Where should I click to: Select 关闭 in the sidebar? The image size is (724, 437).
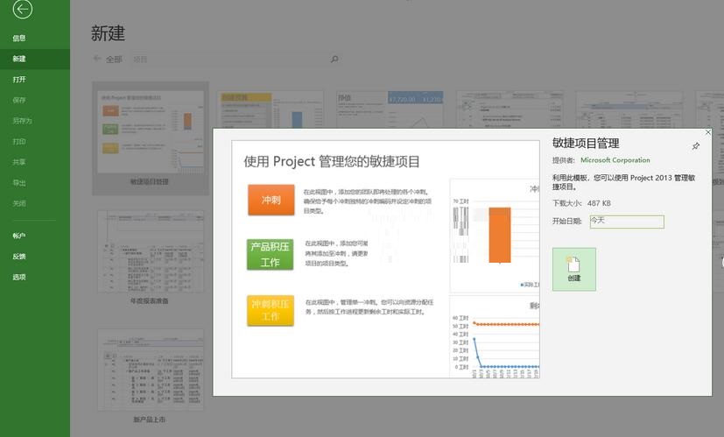click(x=19, y=203)
